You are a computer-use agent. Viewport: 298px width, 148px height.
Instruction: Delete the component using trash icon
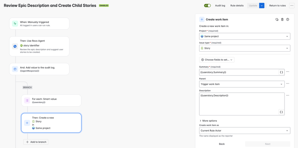[x=282, y=19]
